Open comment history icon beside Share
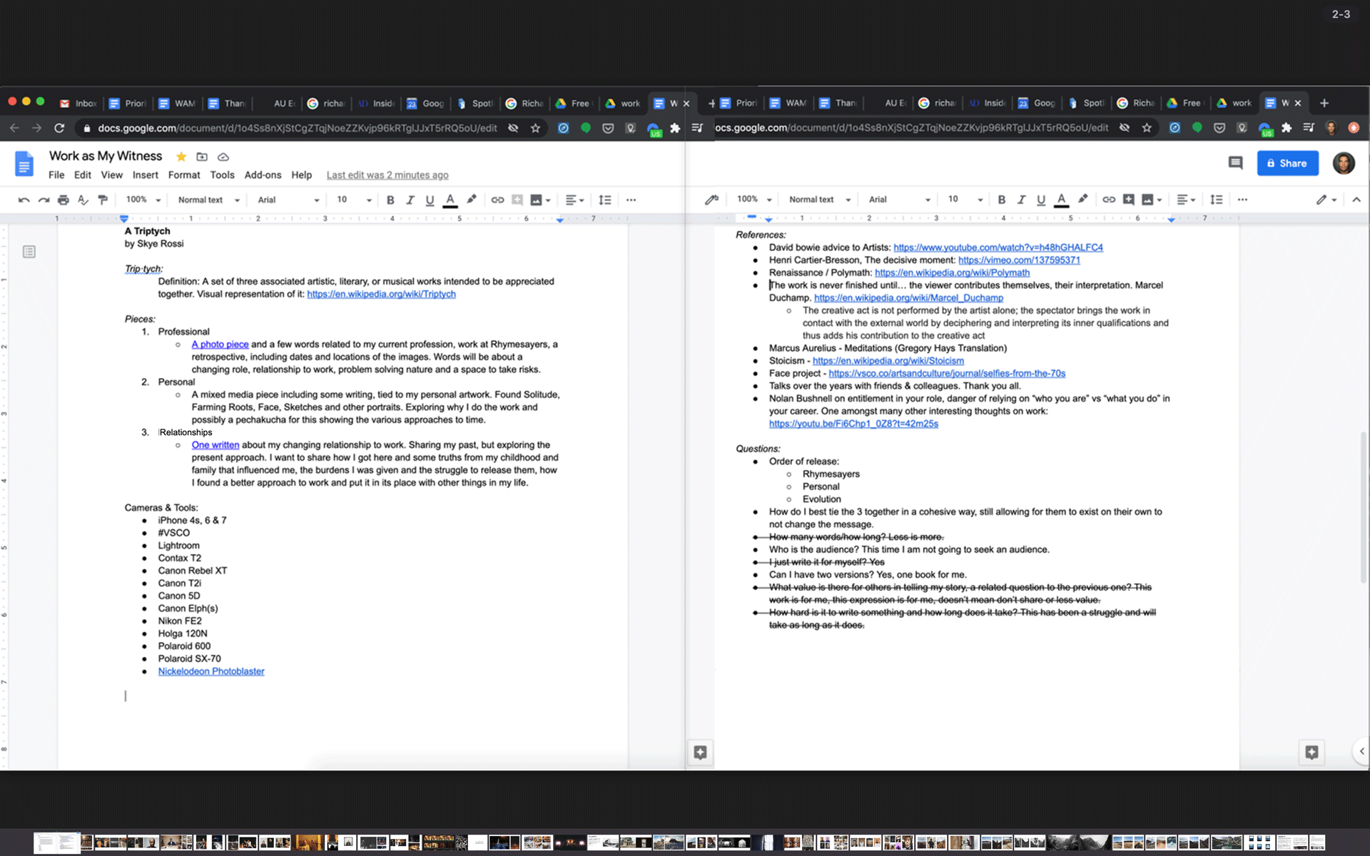 (x=1235, y=163)
